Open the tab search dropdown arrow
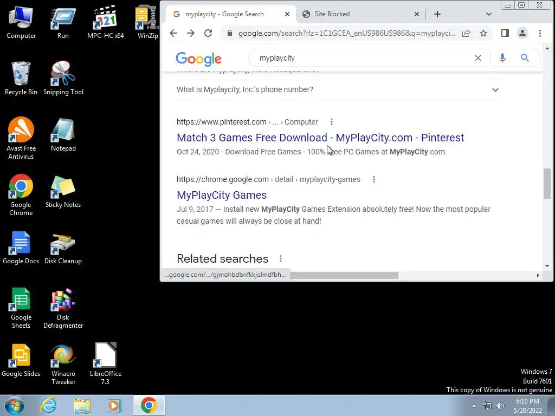This screenshot has height=416, width=555. coord(489,14)
